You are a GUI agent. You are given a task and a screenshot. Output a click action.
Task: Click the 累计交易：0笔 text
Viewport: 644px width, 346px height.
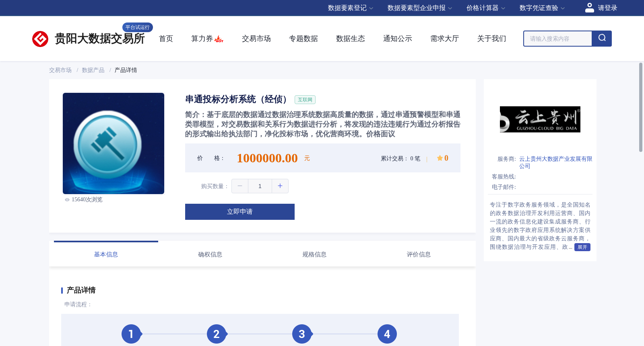(400, 159)
